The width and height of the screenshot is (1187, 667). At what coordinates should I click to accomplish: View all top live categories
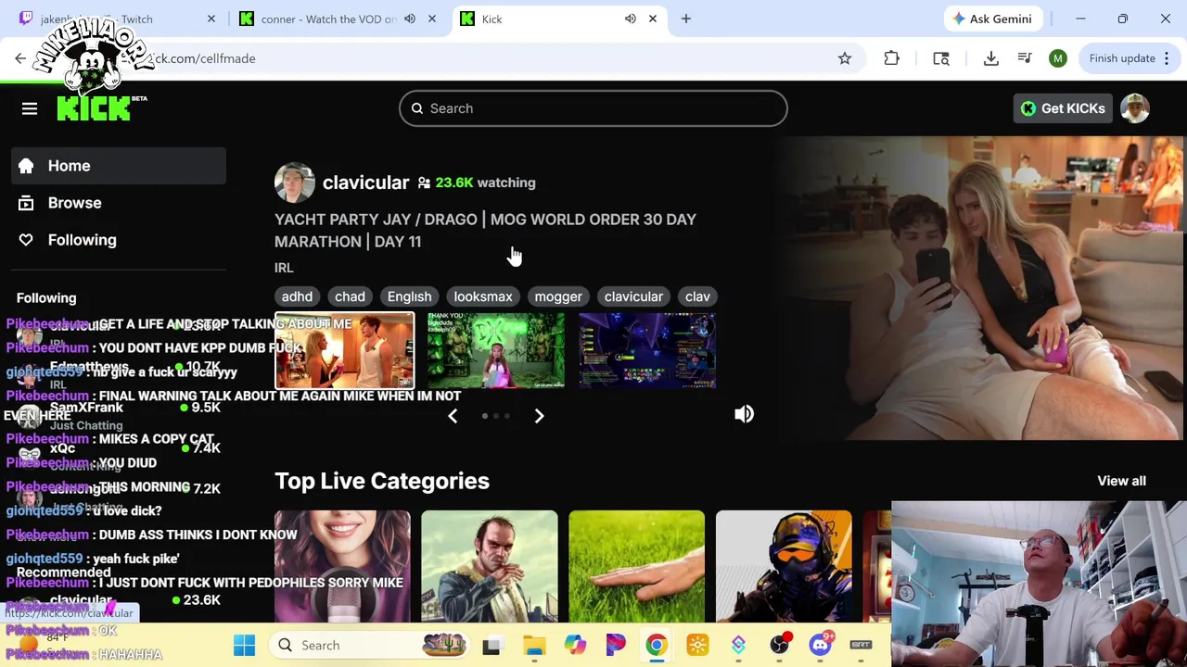(x=1121, y=481)
